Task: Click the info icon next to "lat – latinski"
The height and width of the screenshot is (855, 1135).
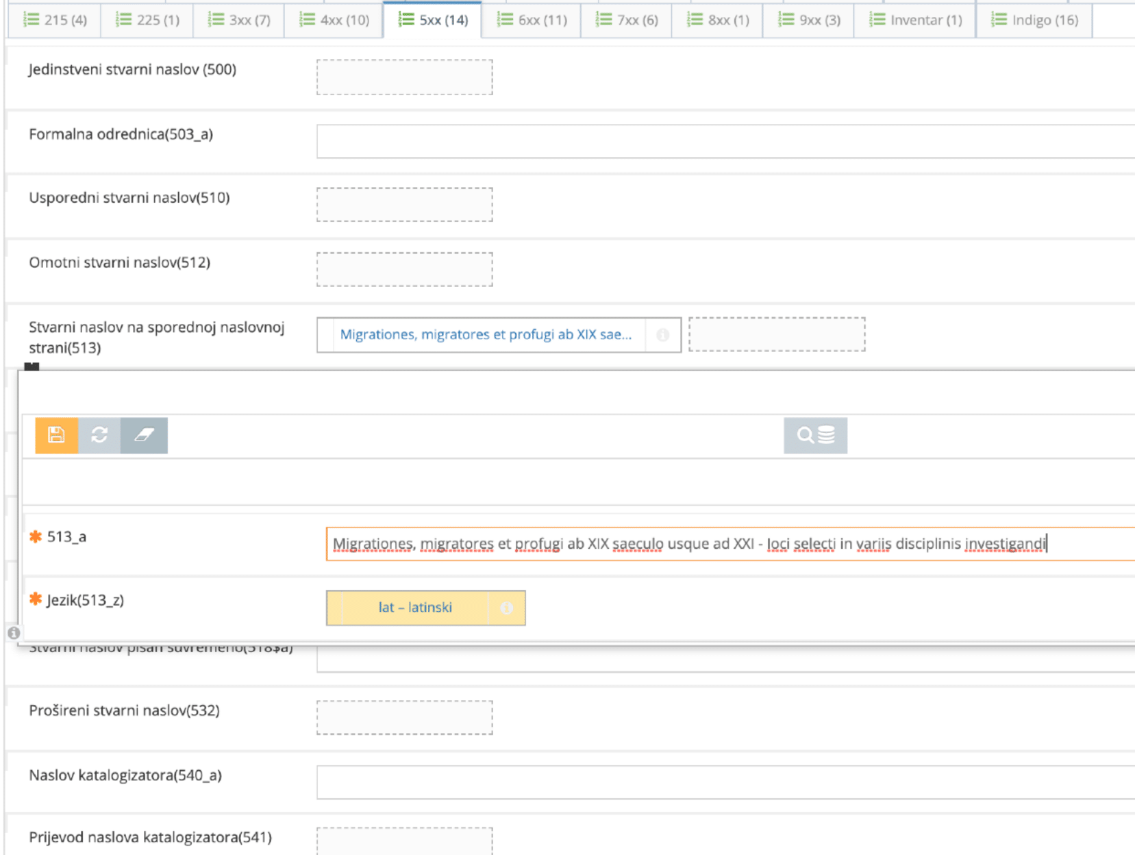Action: tap(507, 608)
